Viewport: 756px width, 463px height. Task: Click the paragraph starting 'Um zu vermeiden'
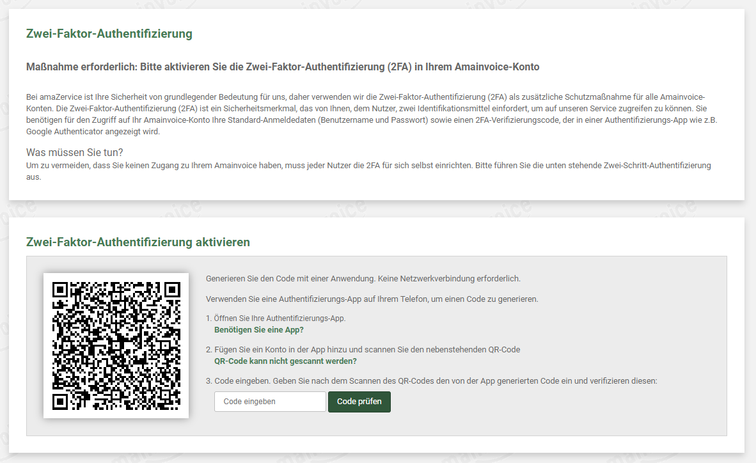[368, 171]
